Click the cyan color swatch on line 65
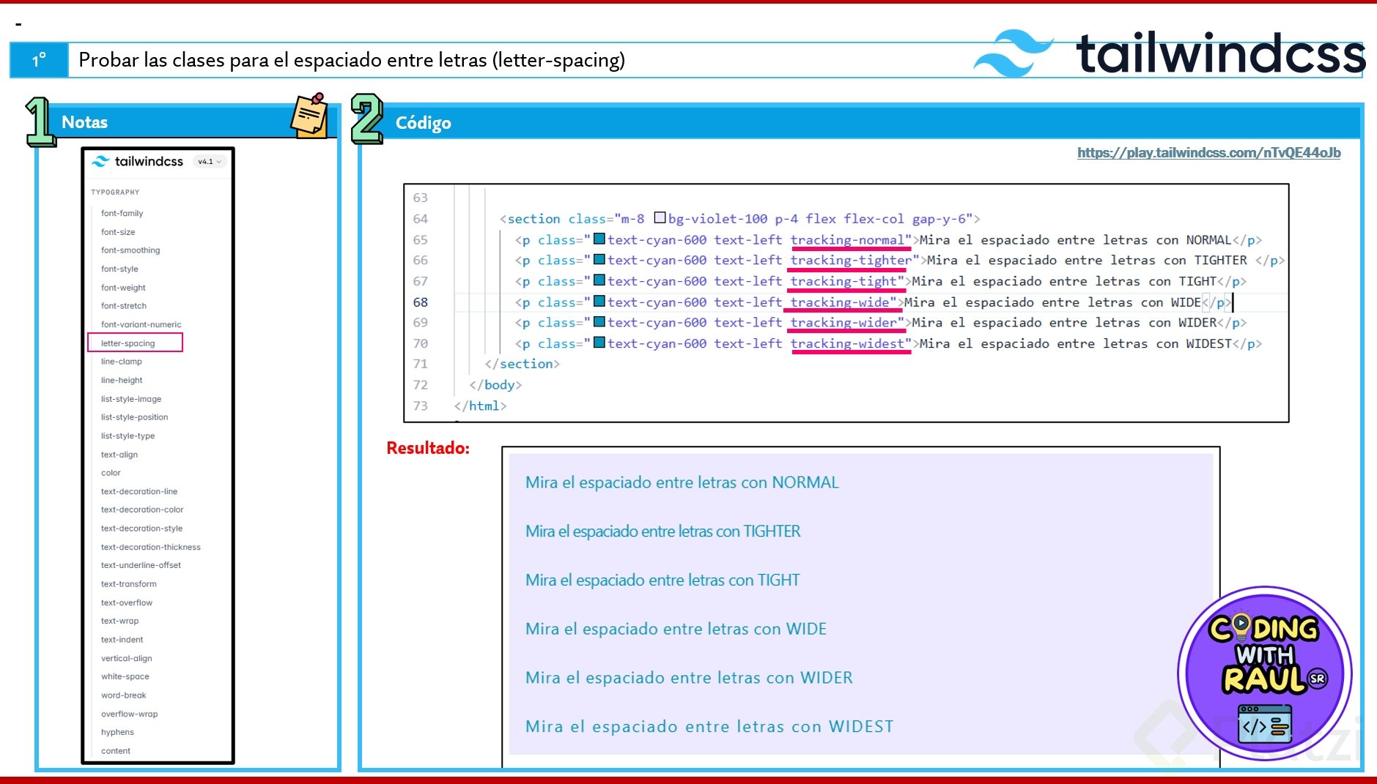This screenshot has width=1377, height=784. click(x=599, y=239)
